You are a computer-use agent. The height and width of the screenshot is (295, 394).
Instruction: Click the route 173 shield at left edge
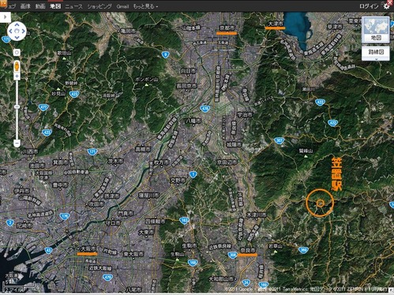(6, 39)
